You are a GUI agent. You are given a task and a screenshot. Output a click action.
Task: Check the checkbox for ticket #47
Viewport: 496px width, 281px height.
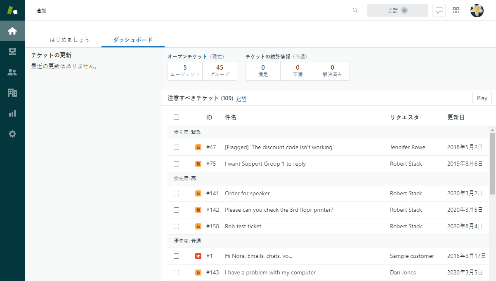click(x=176, y=147)
